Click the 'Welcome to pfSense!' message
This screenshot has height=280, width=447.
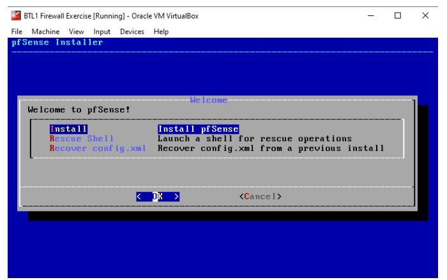click(79, 109)
